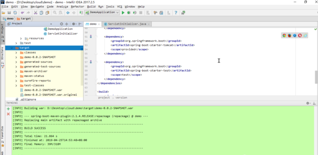Click the last green toolbar icon
The width and height of the screenshot is (318, 155).
[183, 13]
